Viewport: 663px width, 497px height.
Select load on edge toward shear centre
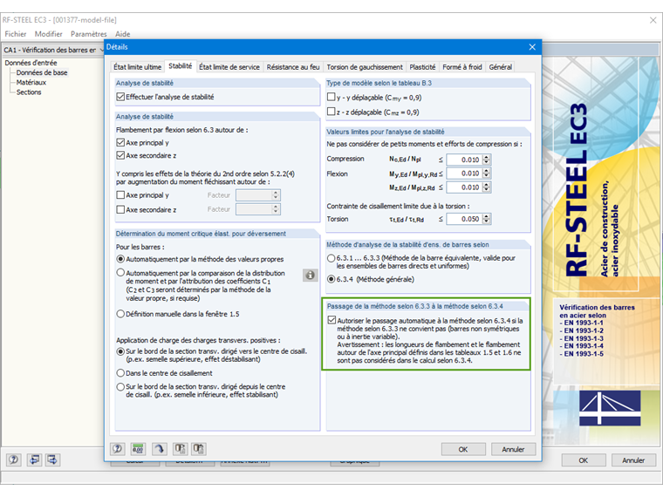pyautogui.click(x=120, y=351)
